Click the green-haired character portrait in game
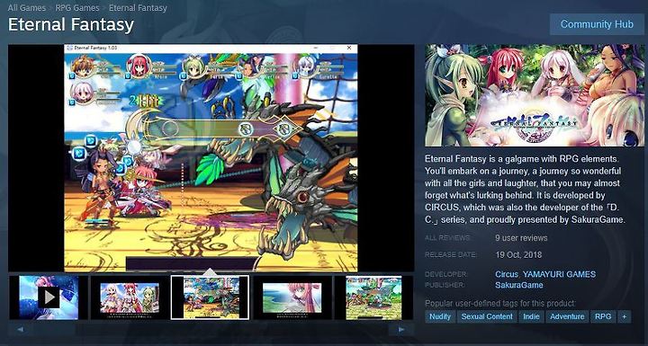 tap(194, 67)
